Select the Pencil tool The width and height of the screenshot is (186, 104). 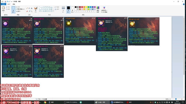27,8
